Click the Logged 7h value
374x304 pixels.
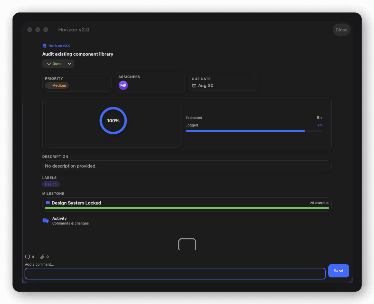point(319,125)
